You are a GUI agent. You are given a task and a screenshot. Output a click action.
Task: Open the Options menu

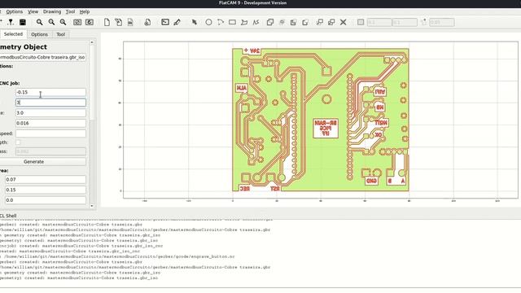click(x=15, y=11)
